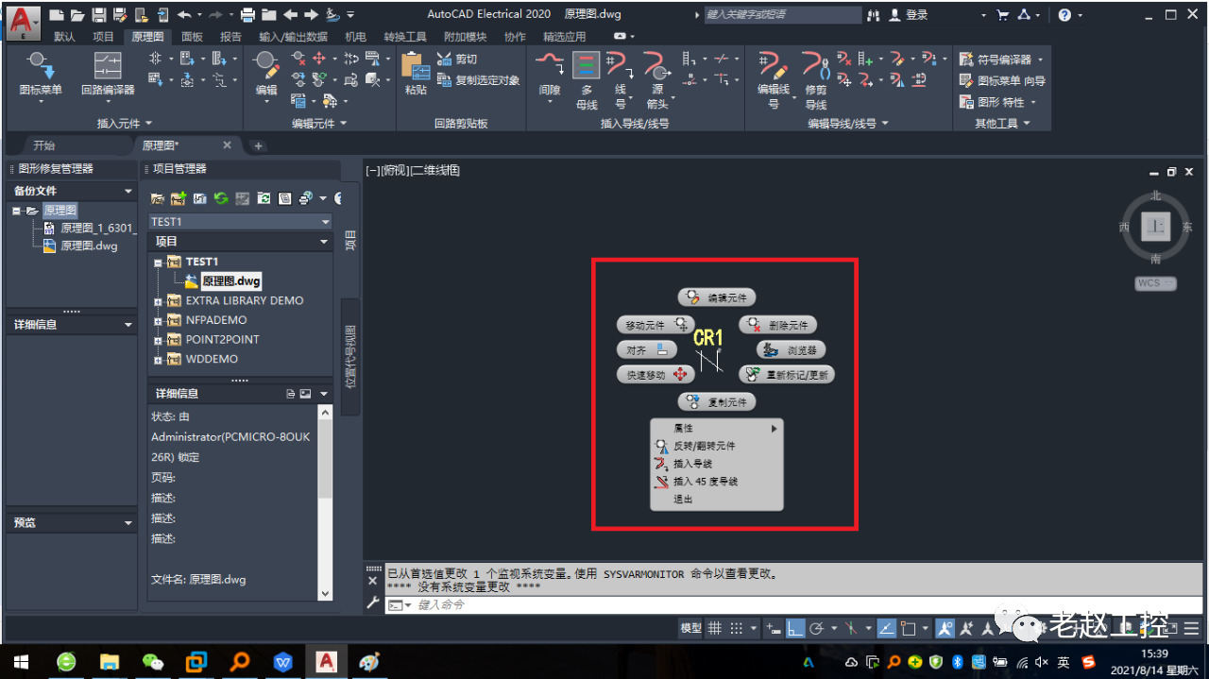The image size is (1209, 679).
Task: Toggle ortho mode in status bar
Action: (795, 628)
